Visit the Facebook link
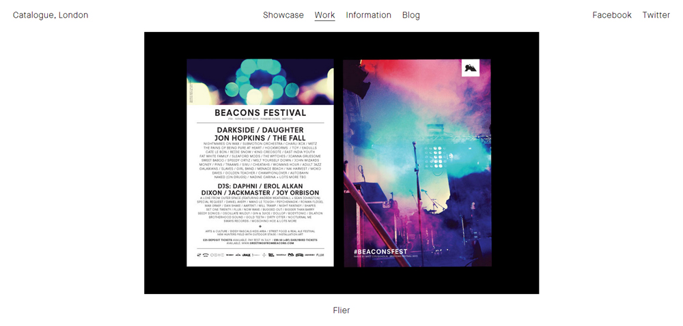Viewport: 683px width, 326px height. pyautogui.click(x=611, y=15)
